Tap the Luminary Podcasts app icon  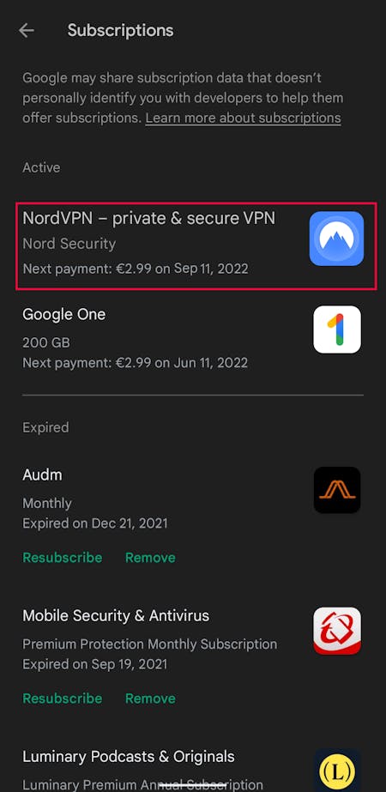[x=337, y=770]
